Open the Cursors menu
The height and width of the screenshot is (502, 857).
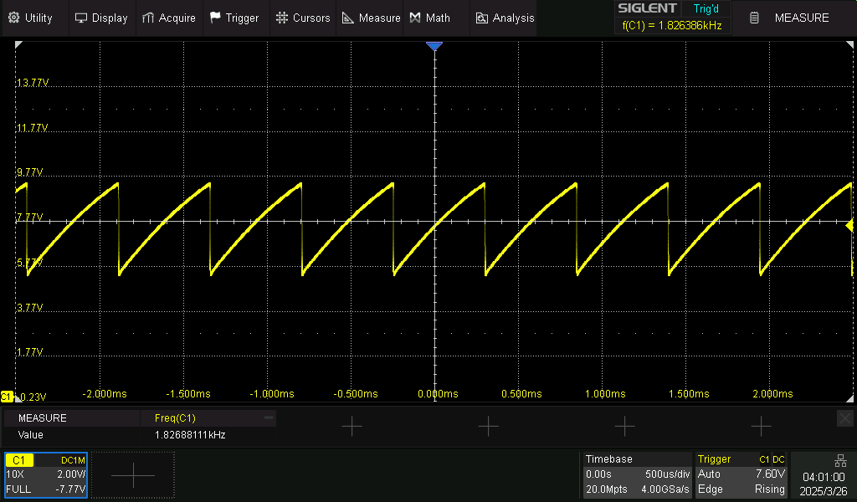point(303,18)
